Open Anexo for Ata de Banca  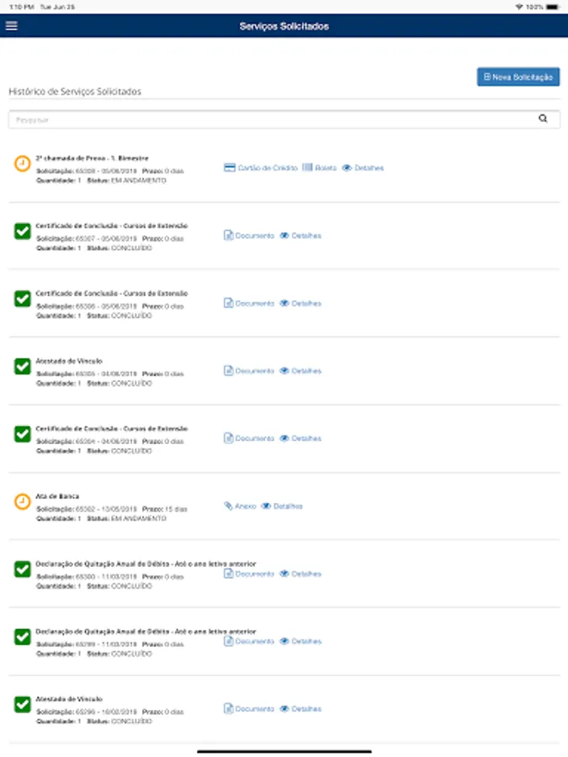point(240,506)
